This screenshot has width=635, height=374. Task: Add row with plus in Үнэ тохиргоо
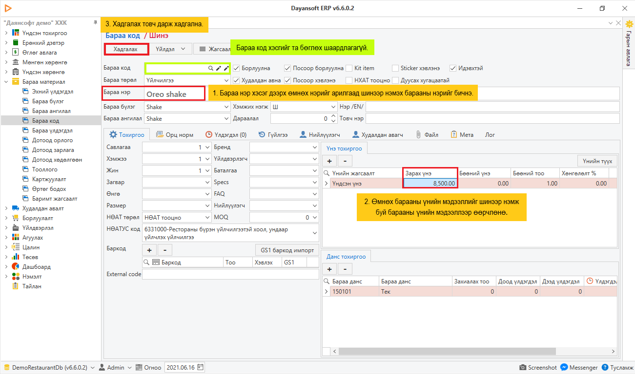(329, 161)
